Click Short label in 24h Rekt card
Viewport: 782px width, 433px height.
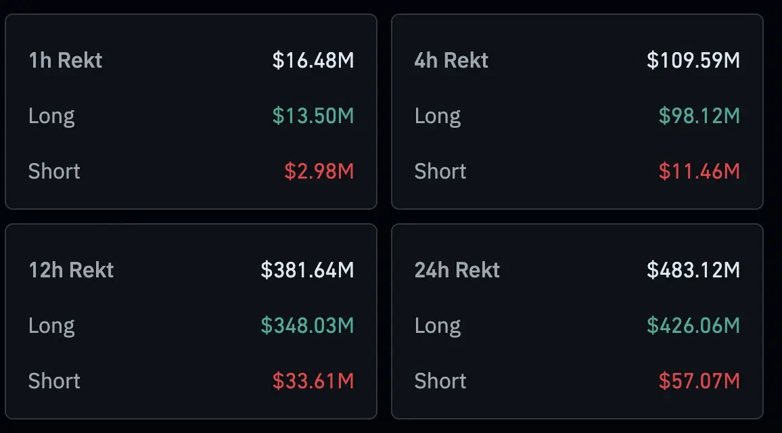440,381
